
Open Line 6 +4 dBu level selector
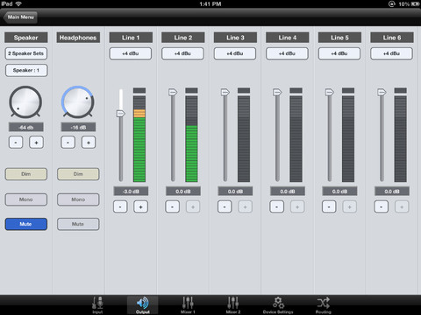point(392,53)
